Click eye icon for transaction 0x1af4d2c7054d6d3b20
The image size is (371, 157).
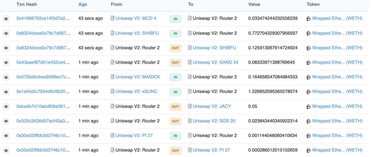click(x=6, y=92)
